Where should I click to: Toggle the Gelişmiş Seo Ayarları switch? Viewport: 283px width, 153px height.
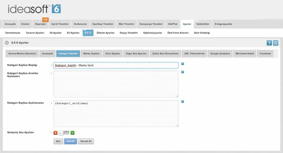[64, 133]
